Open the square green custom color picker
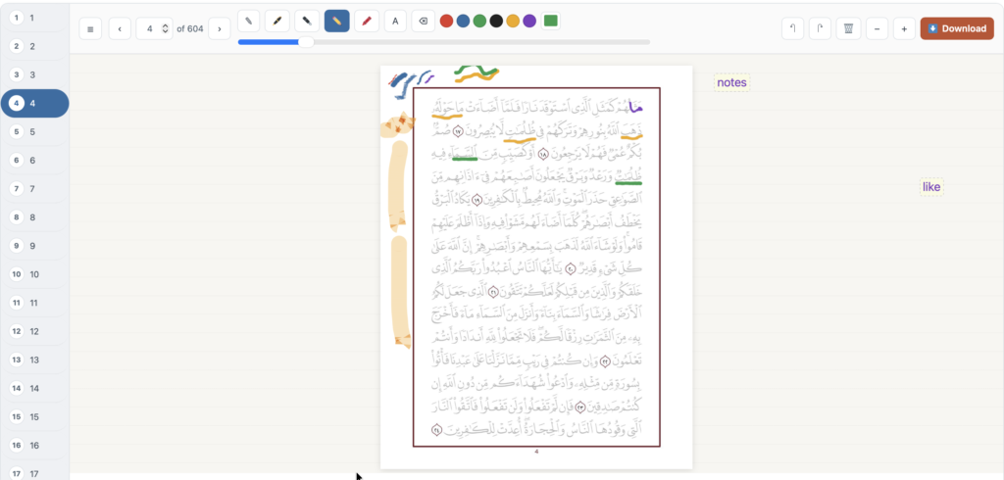This screenshot has width=1004, height=480. point(551,22)
